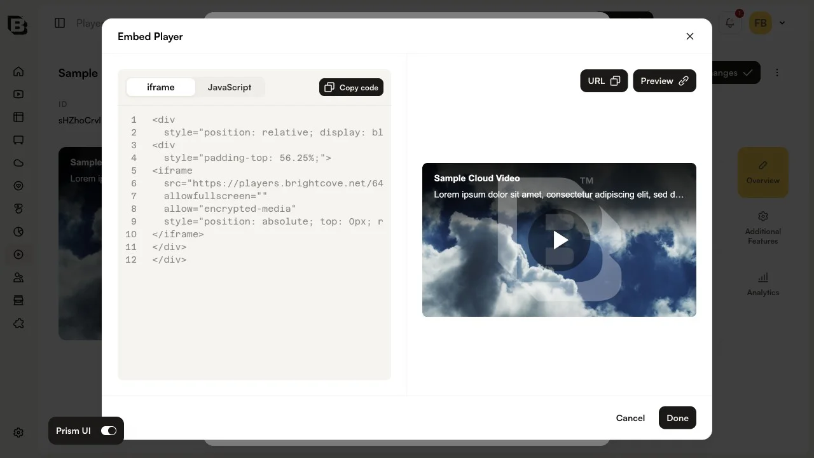This screenshot has width=814, height=458.
Task: Switch to the JavaScript tab
Action: (230, 87)
